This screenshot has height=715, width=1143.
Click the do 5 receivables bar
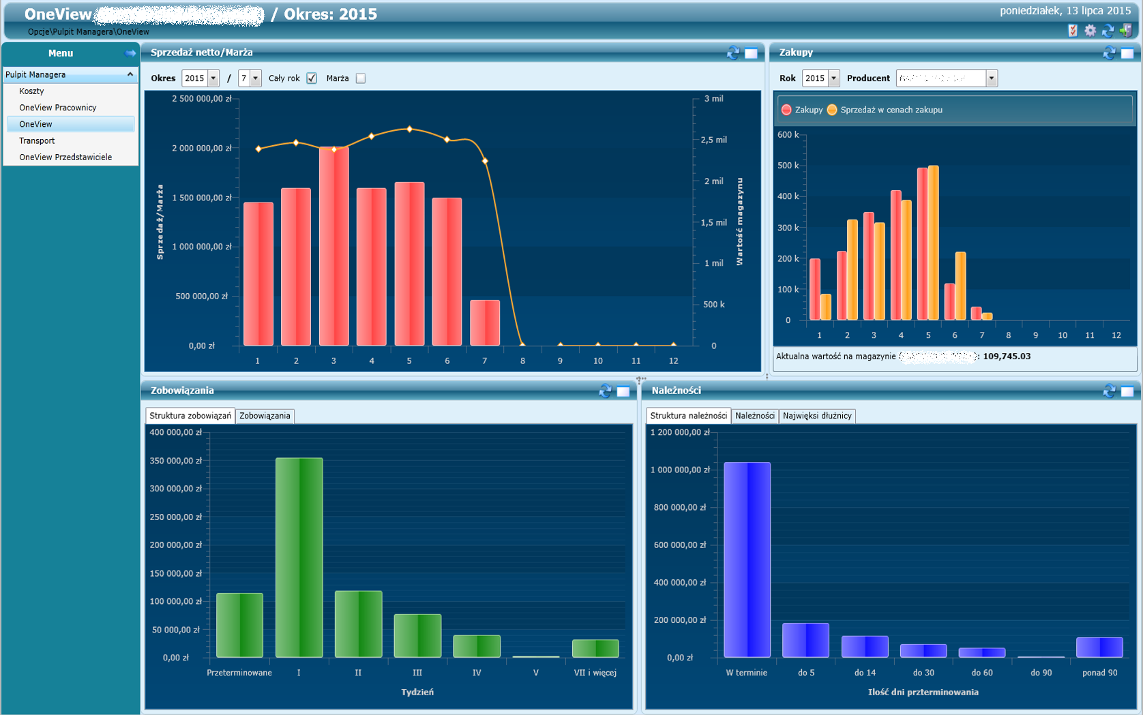(806, 640)
